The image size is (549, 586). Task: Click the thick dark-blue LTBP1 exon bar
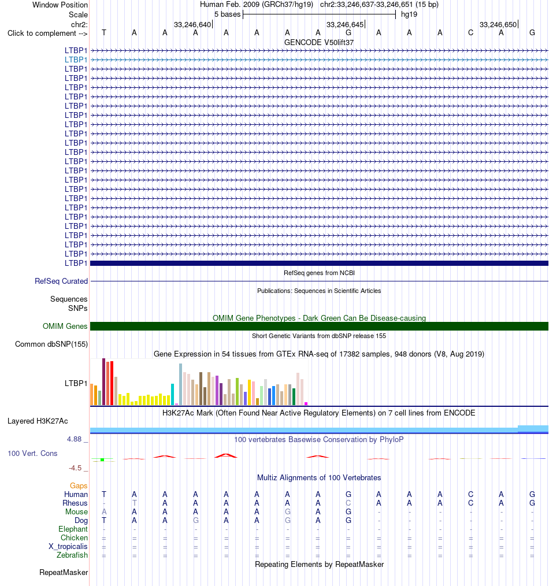coord(319,264)
